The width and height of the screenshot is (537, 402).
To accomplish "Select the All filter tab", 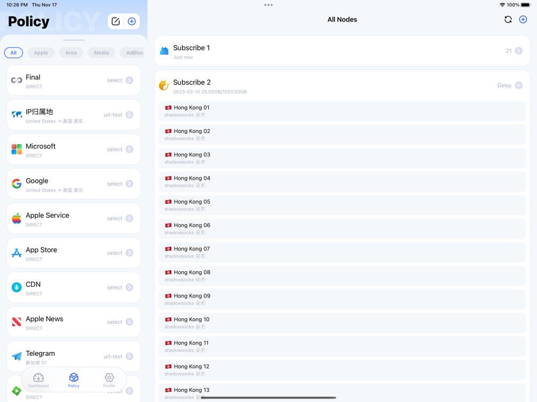I will click(13, 53).
